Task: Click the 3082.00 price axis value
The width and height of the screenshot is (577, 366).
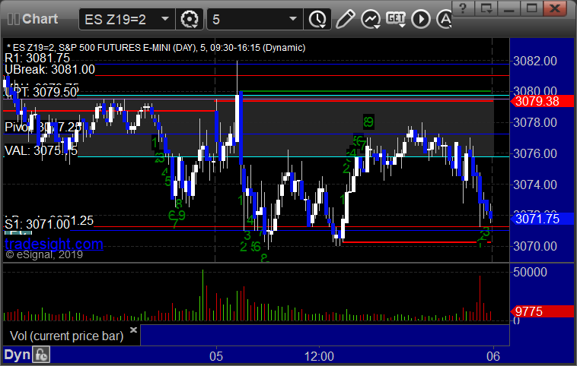Action: pyautogui.click(x=535, y=61)
